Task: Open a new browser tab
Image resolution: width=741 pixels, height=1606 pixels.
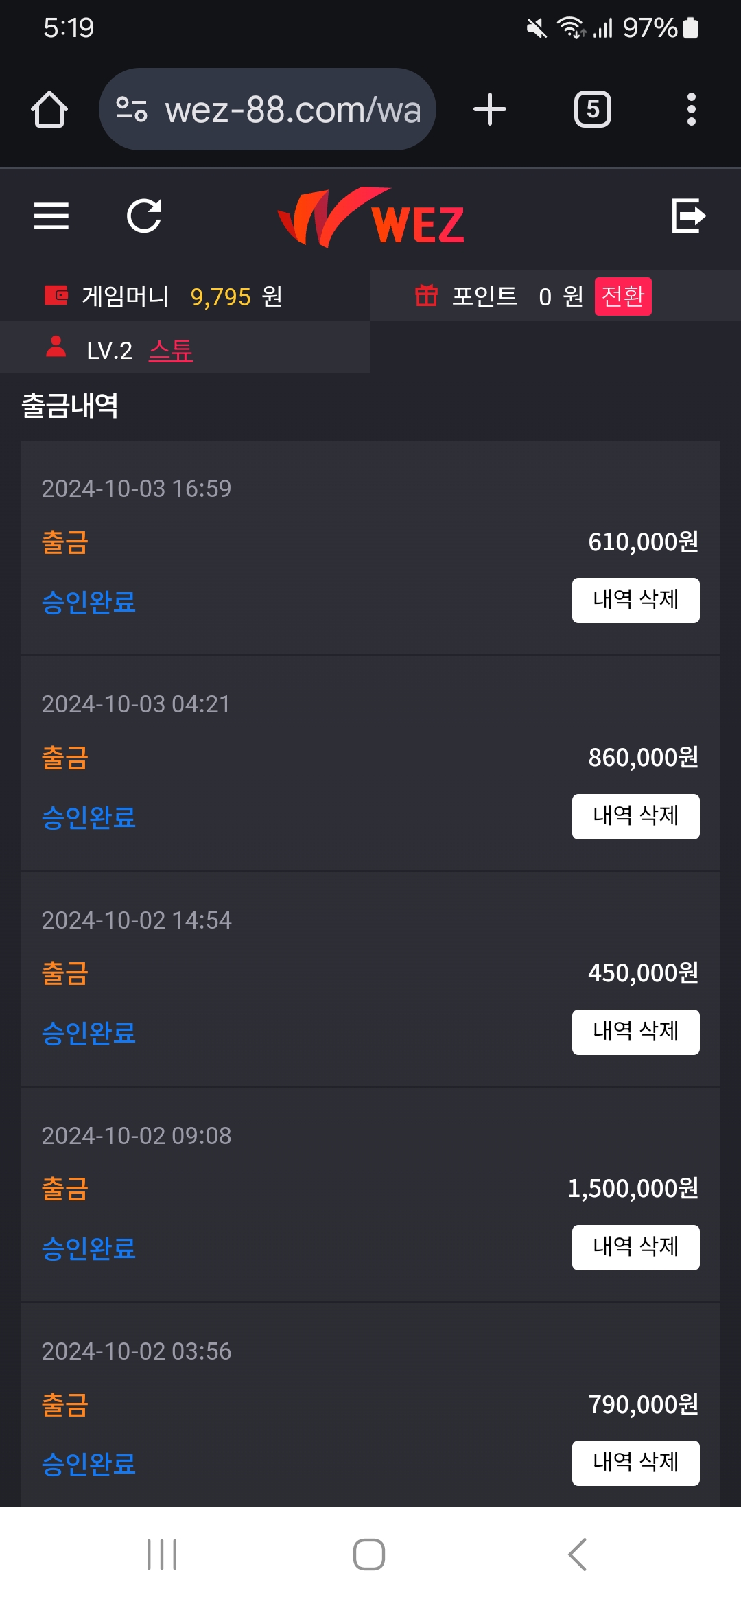Action: pyautogui.click(x=490, y=109)
